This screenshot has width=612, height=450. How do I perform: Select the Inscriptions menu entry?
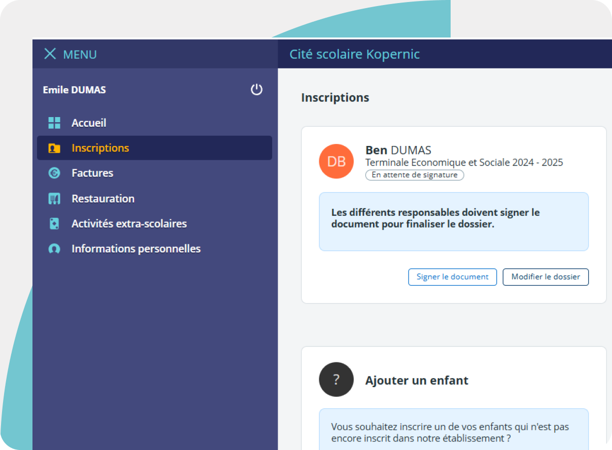100,148
